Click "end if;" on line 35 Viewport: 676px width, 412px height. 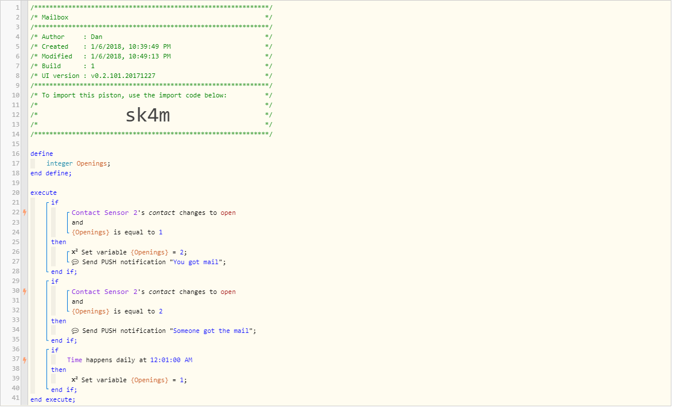tap(64, 340)
